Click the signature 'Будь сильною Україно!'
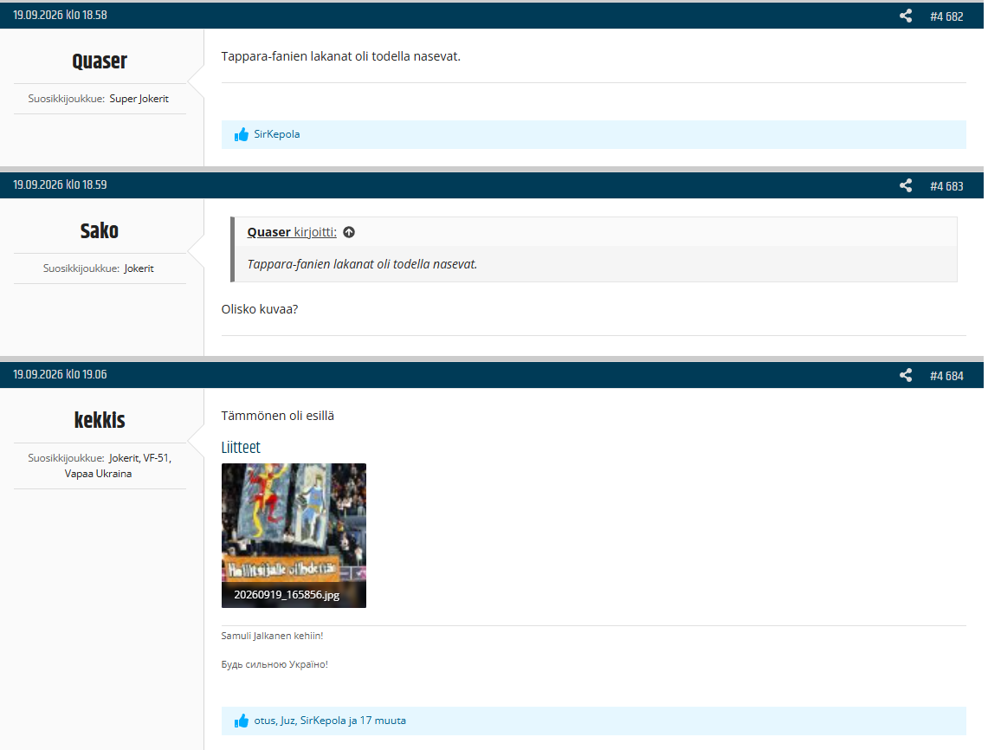This screenshot has height=750, width=988. [x=274, y=664]
